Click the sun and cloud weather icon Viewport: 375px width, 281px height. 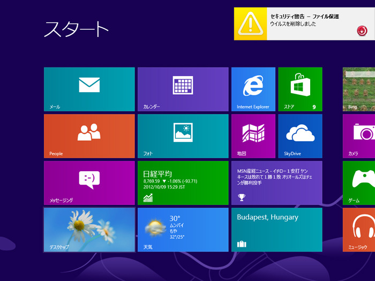(155, 227)
